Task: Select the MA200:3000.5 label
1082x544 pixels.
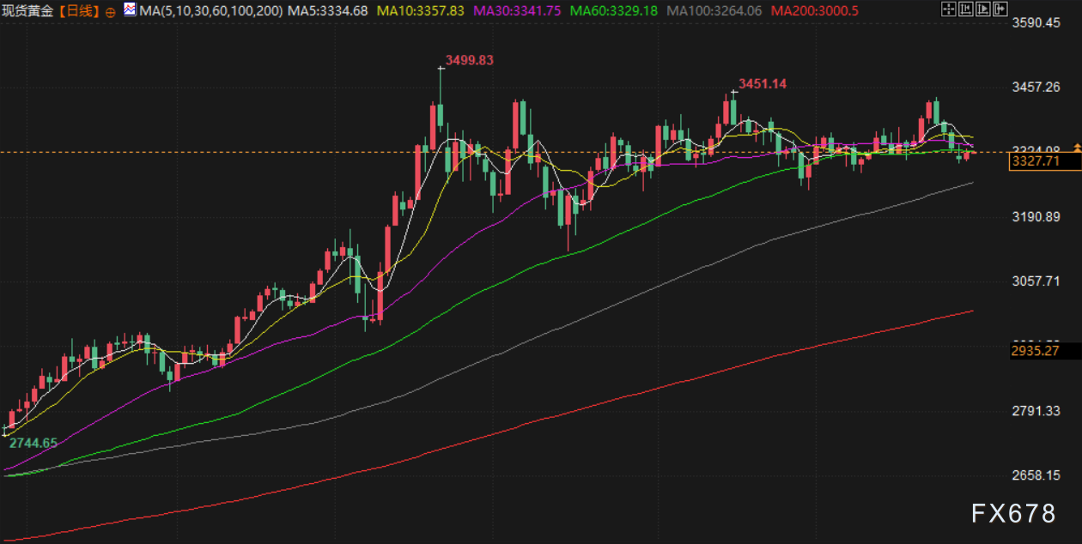Action: (x=814, y=11)
